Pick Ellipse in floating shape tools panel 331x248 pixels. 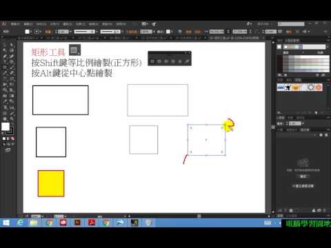pos(166,61)
